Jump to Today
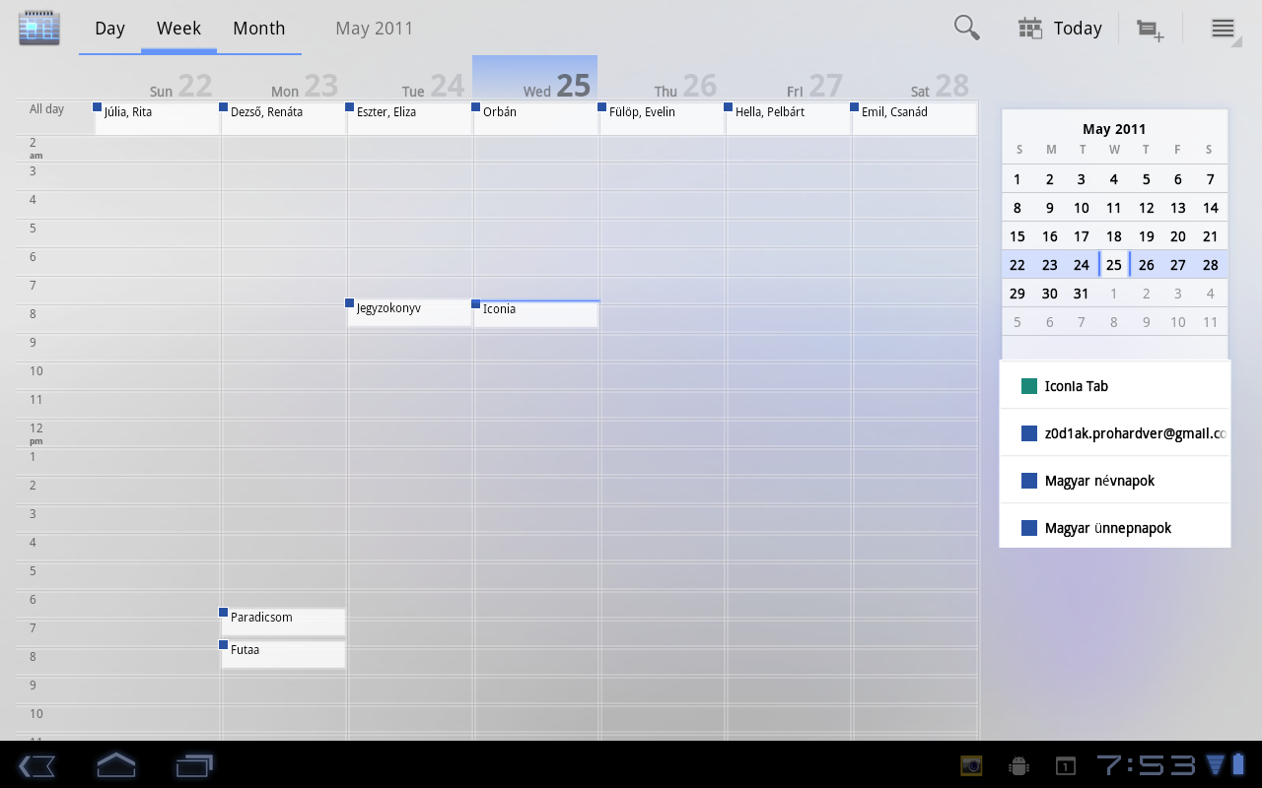The image size is (1262, 788). 1060,29
